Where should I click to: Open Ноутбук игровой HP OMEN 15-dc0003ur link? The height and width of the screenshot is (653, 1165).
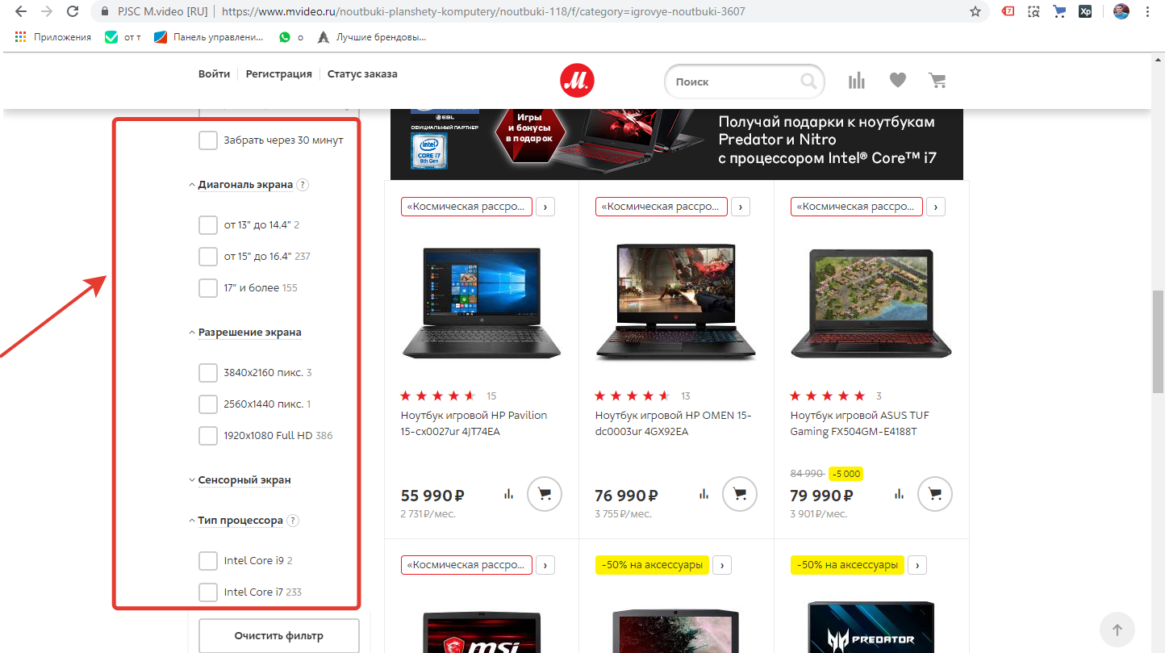(x=674, y=424)
